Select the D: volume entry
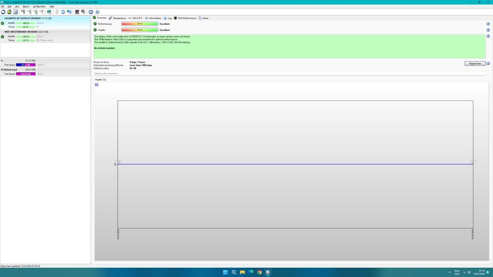Screen dimensions: 493x277 tap(45, 72)
